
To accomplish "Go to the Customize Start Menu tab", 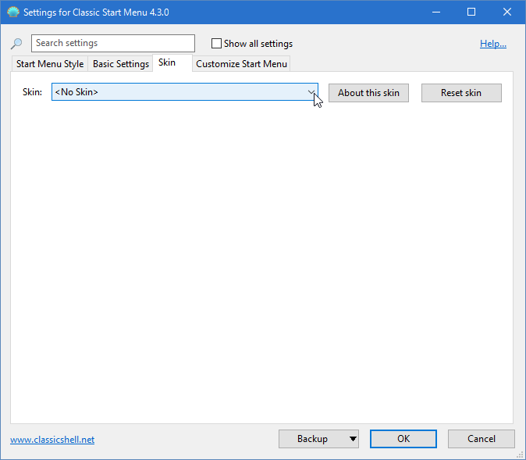I will click(242, 64).
